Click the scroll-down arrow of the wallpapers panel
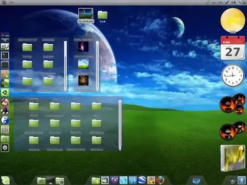Screen dimensions: 247x185 tap(97, 90)
